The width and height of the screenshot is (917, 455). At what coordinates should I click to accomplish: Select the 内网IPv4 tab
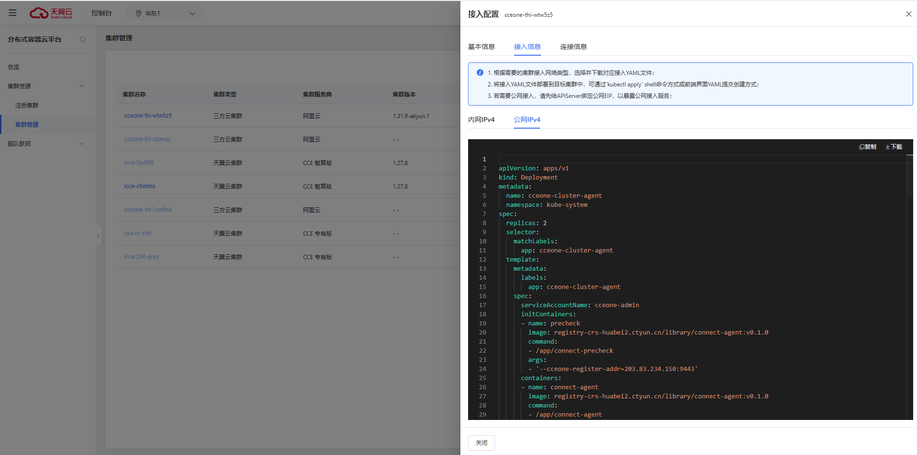tap(481, 120)
